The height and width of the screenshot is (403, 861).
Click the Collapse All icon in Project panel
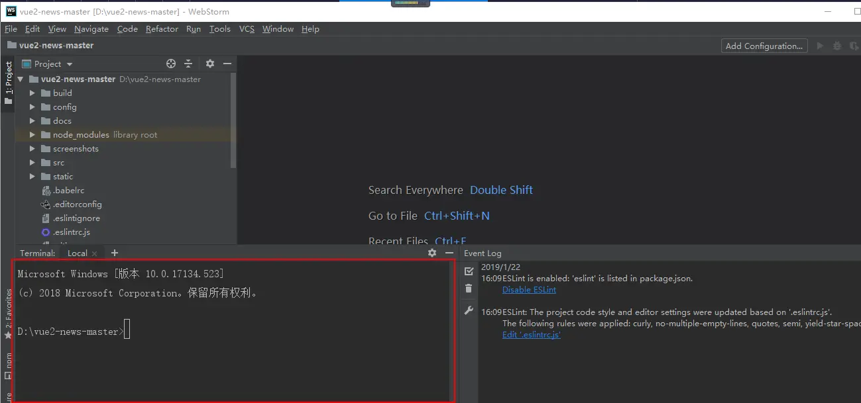(x=188, y=64)
